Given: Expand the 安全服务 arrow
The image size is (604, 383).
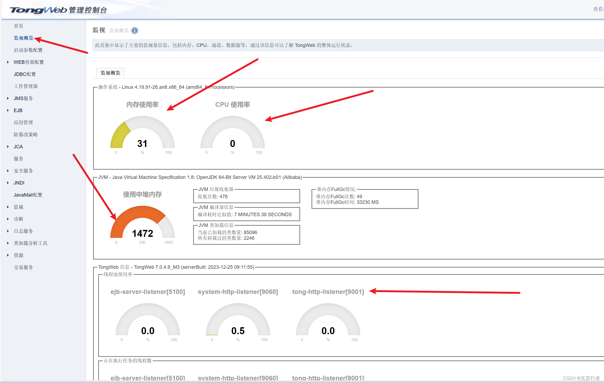Looking at the screenshot, I should click(8, 171).
